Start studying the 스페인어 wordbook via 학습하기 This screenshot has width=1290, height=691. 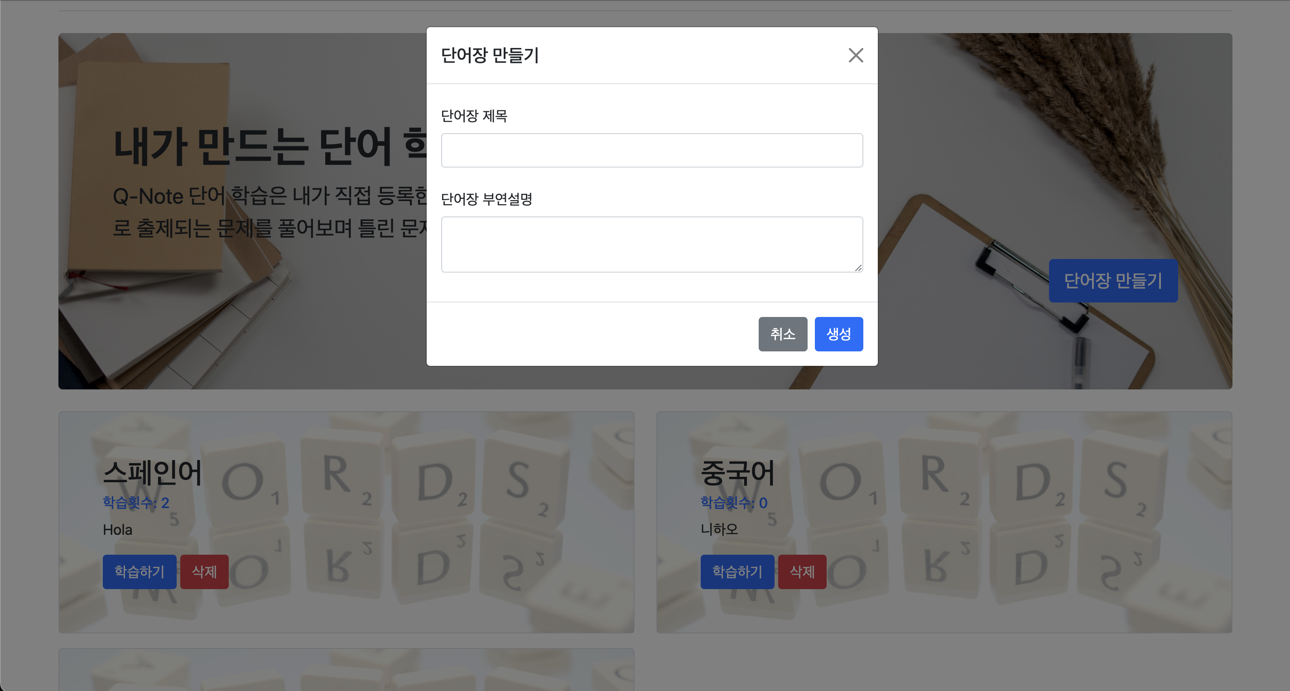[139, 571]
